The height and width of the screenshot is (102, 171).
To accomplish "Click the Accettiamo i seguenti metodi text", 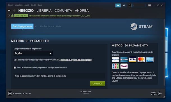I will [132, 53].
